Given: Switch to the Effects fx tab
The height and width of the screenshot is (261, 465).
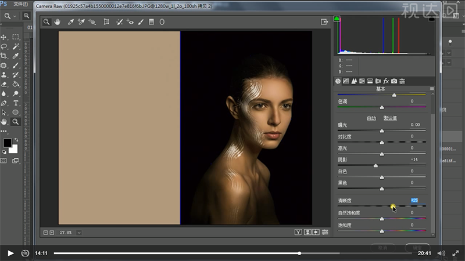Looking at the screenshot, I should point(386,81).
